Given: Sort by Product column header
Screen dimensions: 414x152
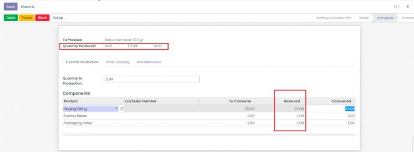Looking at the screenshot, I should 93,101.
